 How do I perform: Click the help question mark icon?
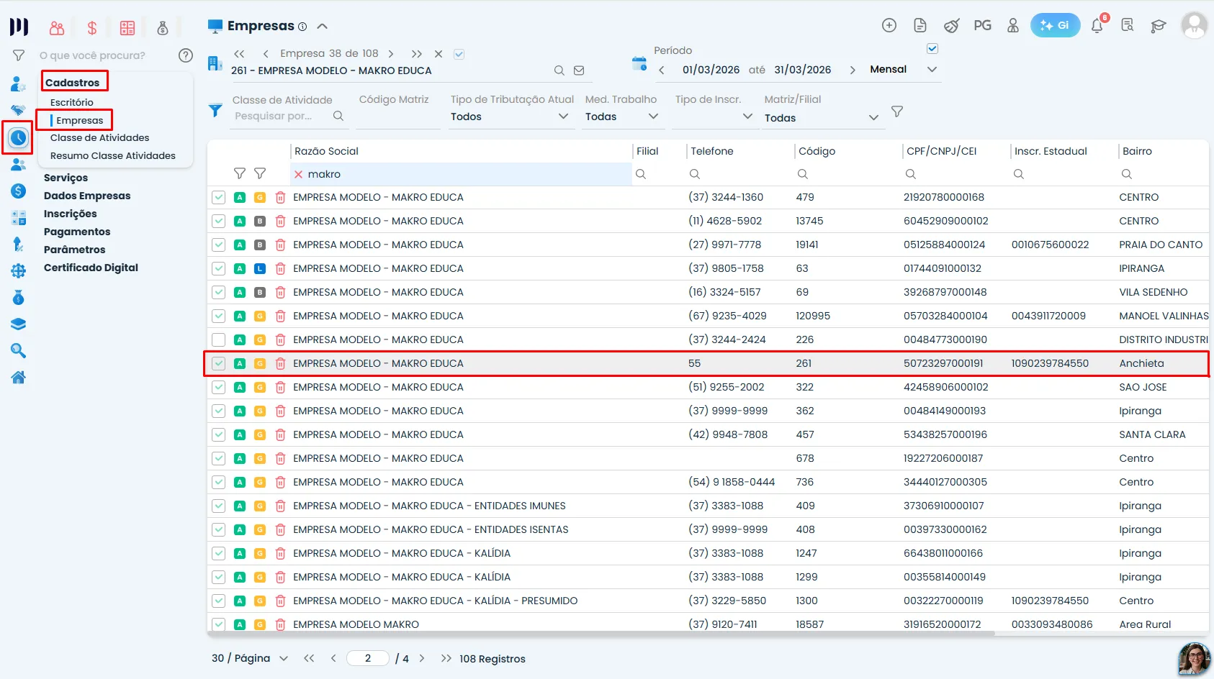186,55
